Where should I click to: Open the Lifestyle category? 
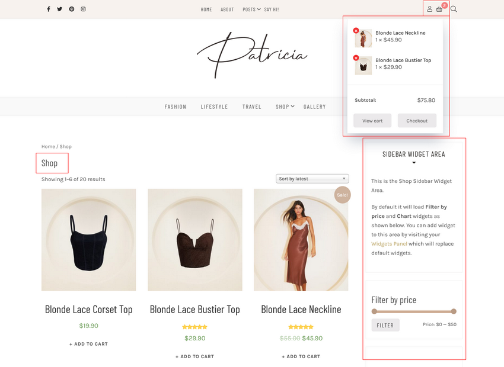click(214, 107)
